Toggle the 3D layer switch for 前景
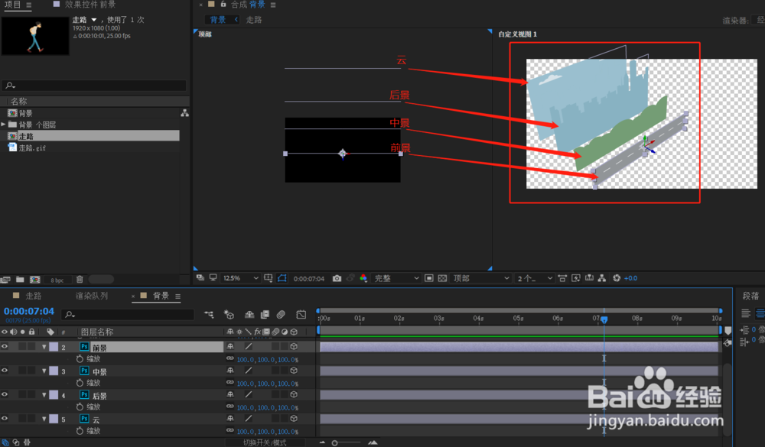 pos(294,347)
